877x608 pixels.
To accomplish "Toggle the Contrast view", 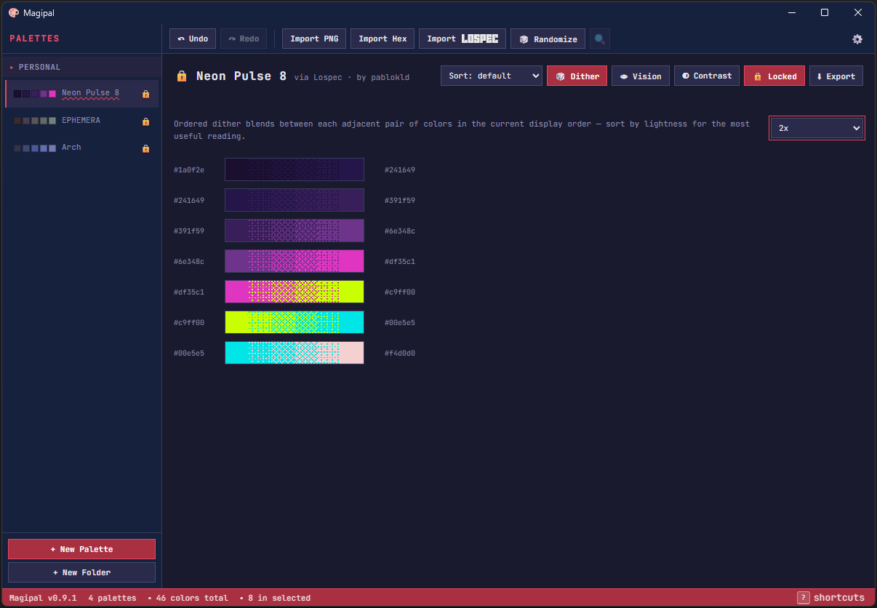I will pos(707,76).
